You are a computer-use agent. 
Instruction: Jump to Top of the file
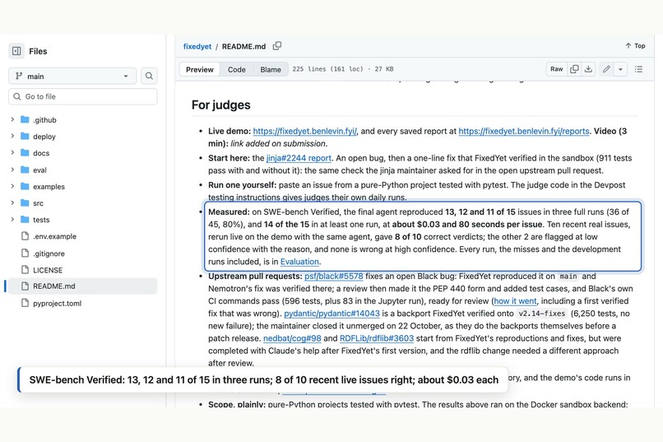click(x=635, y=45)
